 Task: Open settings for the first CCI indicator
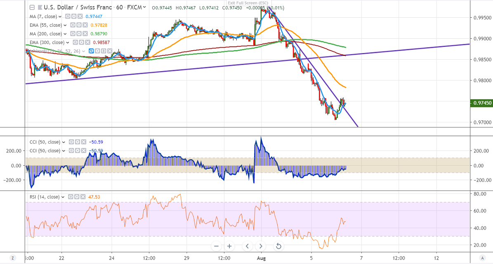pos(77,142)
